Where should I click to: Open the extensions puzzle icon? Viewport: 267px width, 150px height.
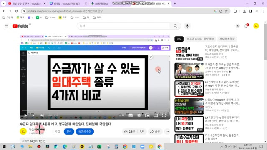(x=235, y=11)
